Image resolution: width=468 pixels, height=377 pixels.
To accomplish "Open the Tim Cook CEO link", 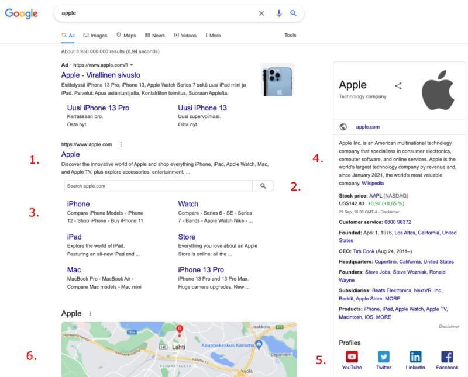I will coord(363,251).
